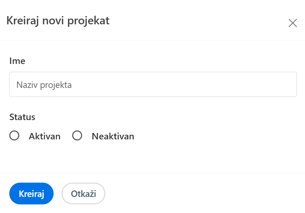Set project status to Neaktivan
The width and height of the screenshot is (305, 213).
pyautogui.click(x=77, y=136)
